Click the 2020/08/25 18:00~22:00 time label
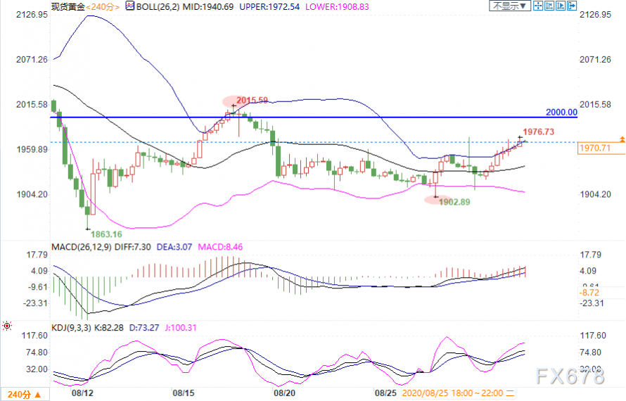Viewport: 626px width, 401px height. click(x=459, y=393)
